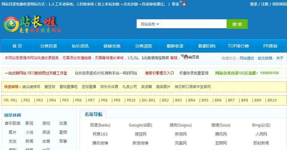Click the green 搜索 button
The height and width of the screenshot is (150, 287).
[237, 24]
